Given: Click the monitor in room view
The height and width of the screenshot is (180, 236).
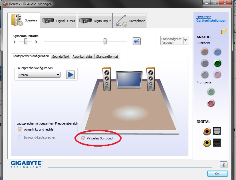Looking at the screenshot, I should click(129, 80).
